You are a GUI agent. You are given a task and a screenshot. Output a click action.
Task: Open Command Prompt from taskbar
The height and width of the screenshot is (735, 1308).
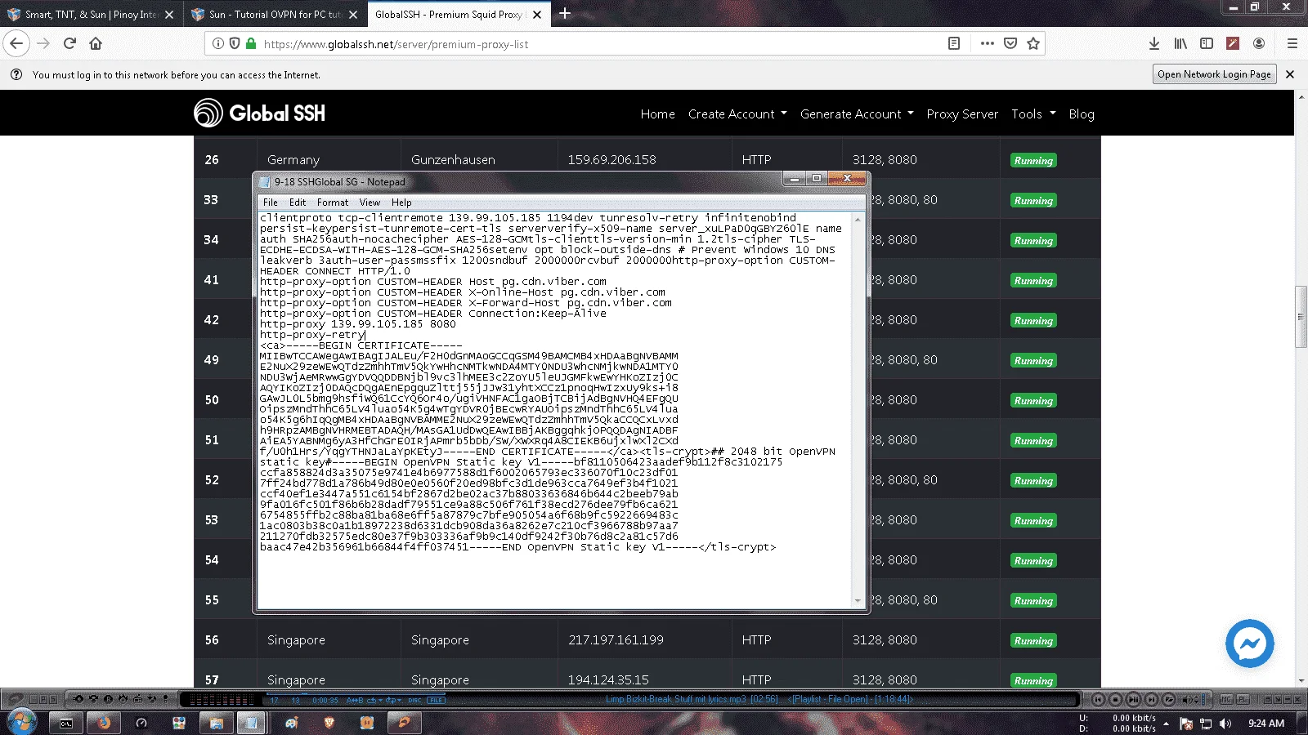(x=65, y=723)
